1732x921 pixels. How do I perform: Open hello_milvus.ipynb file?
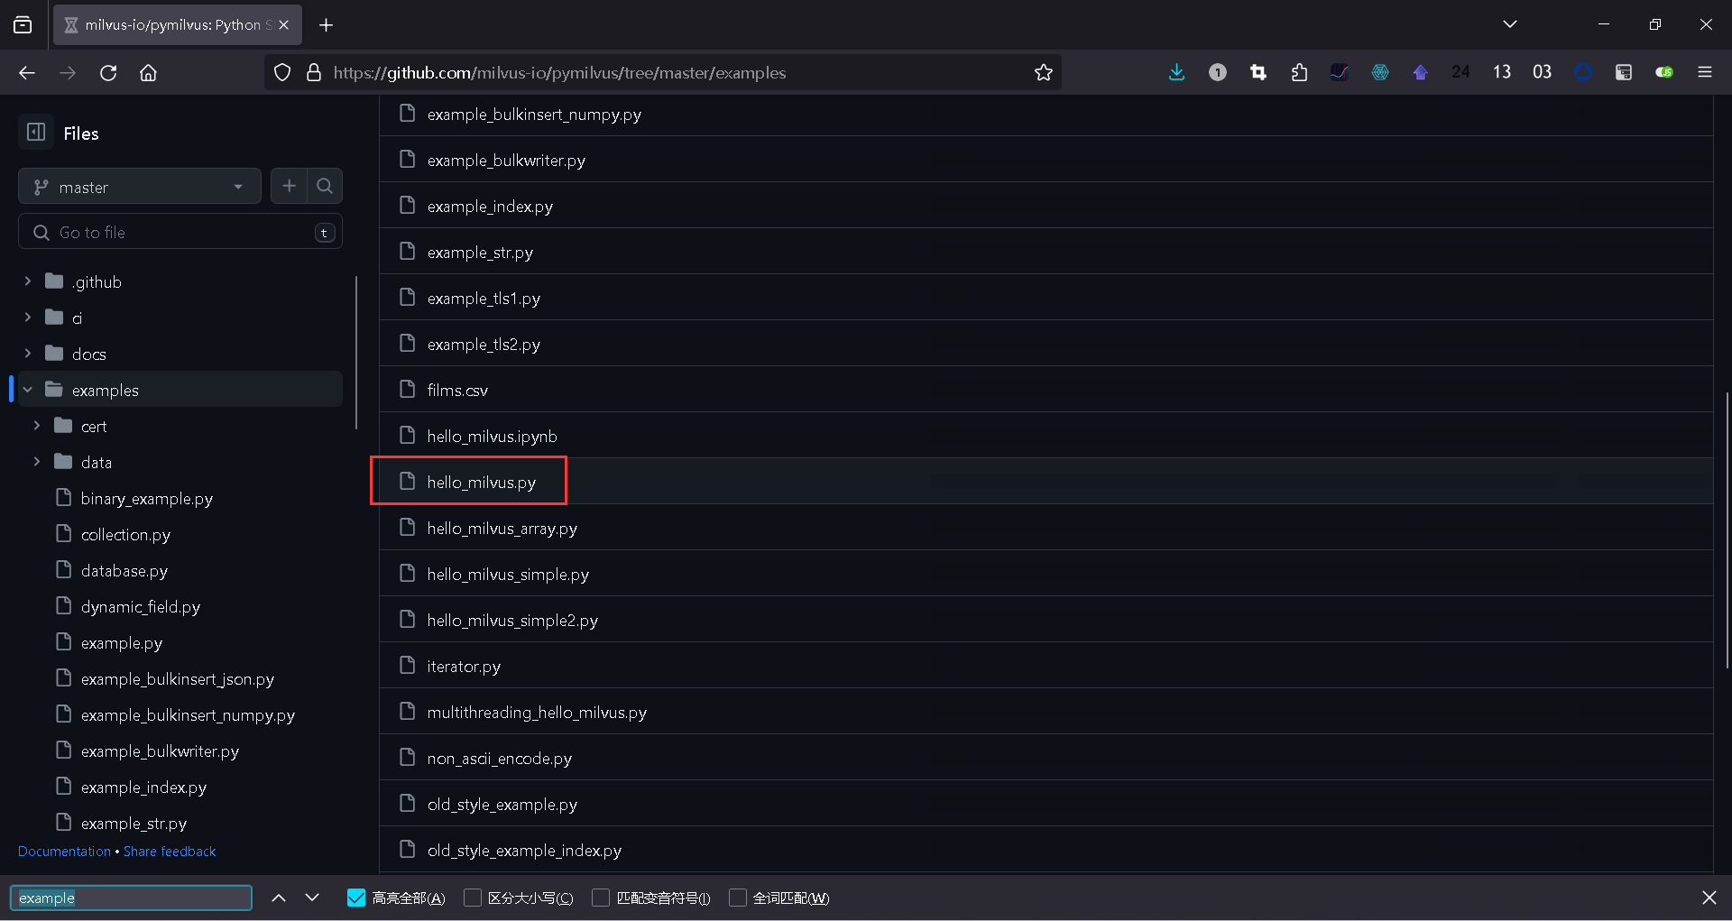493,437
